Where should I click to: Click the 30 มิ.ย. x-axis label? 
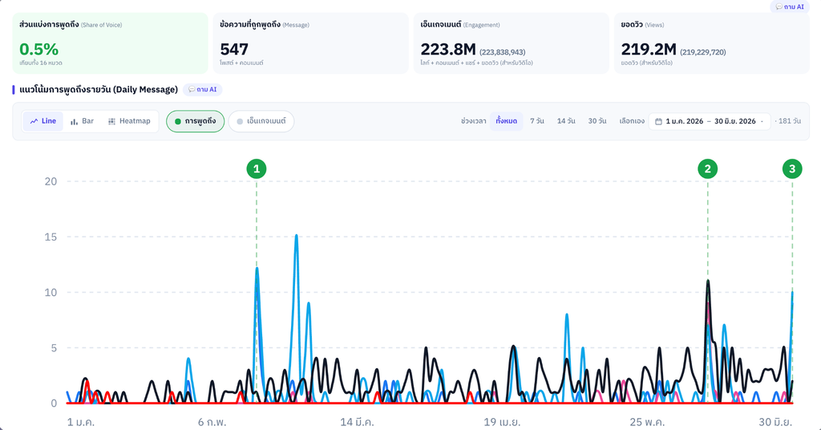[x=776, y=422]
